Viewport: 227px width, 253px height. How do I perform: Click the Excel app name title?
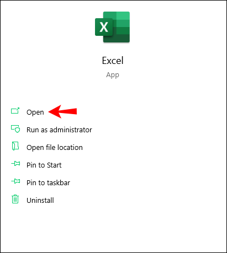click(113, 61)
